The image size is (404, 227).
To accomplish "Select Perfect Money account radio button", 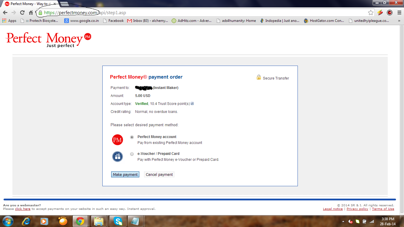I will tap(132, 137).
